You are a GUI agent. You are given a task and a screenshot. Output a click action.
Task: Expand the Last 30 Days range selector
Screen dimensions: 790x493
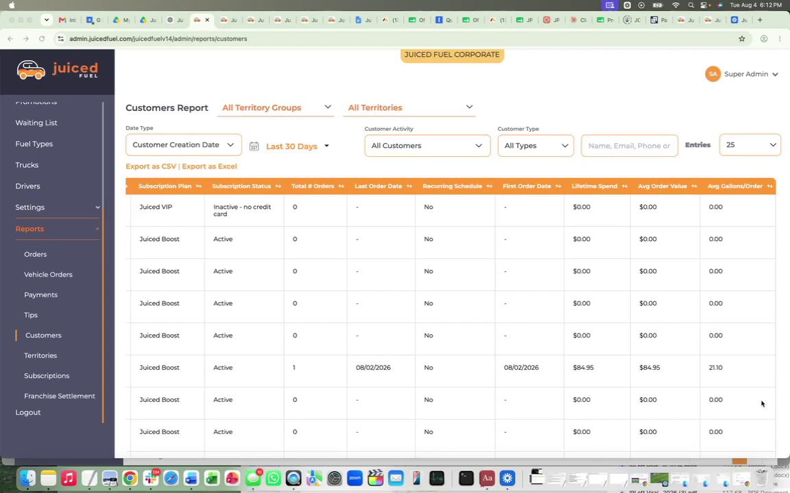[x=297, y=147]
